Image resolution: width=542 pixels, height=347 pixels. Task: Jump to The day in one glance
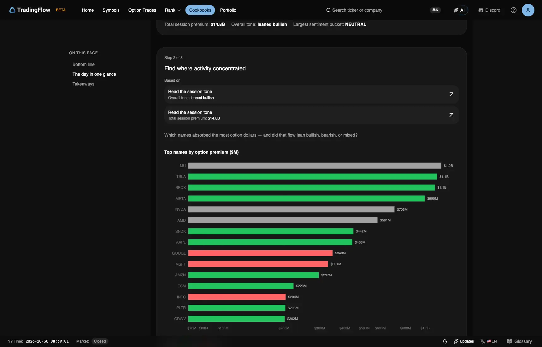click(94, 74)
